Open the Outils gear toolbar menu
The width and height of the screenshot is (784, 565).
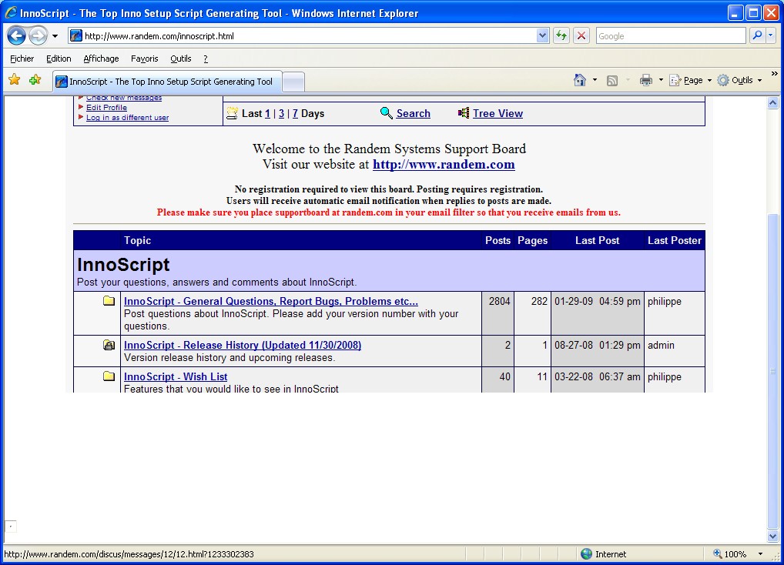(739, 80)
